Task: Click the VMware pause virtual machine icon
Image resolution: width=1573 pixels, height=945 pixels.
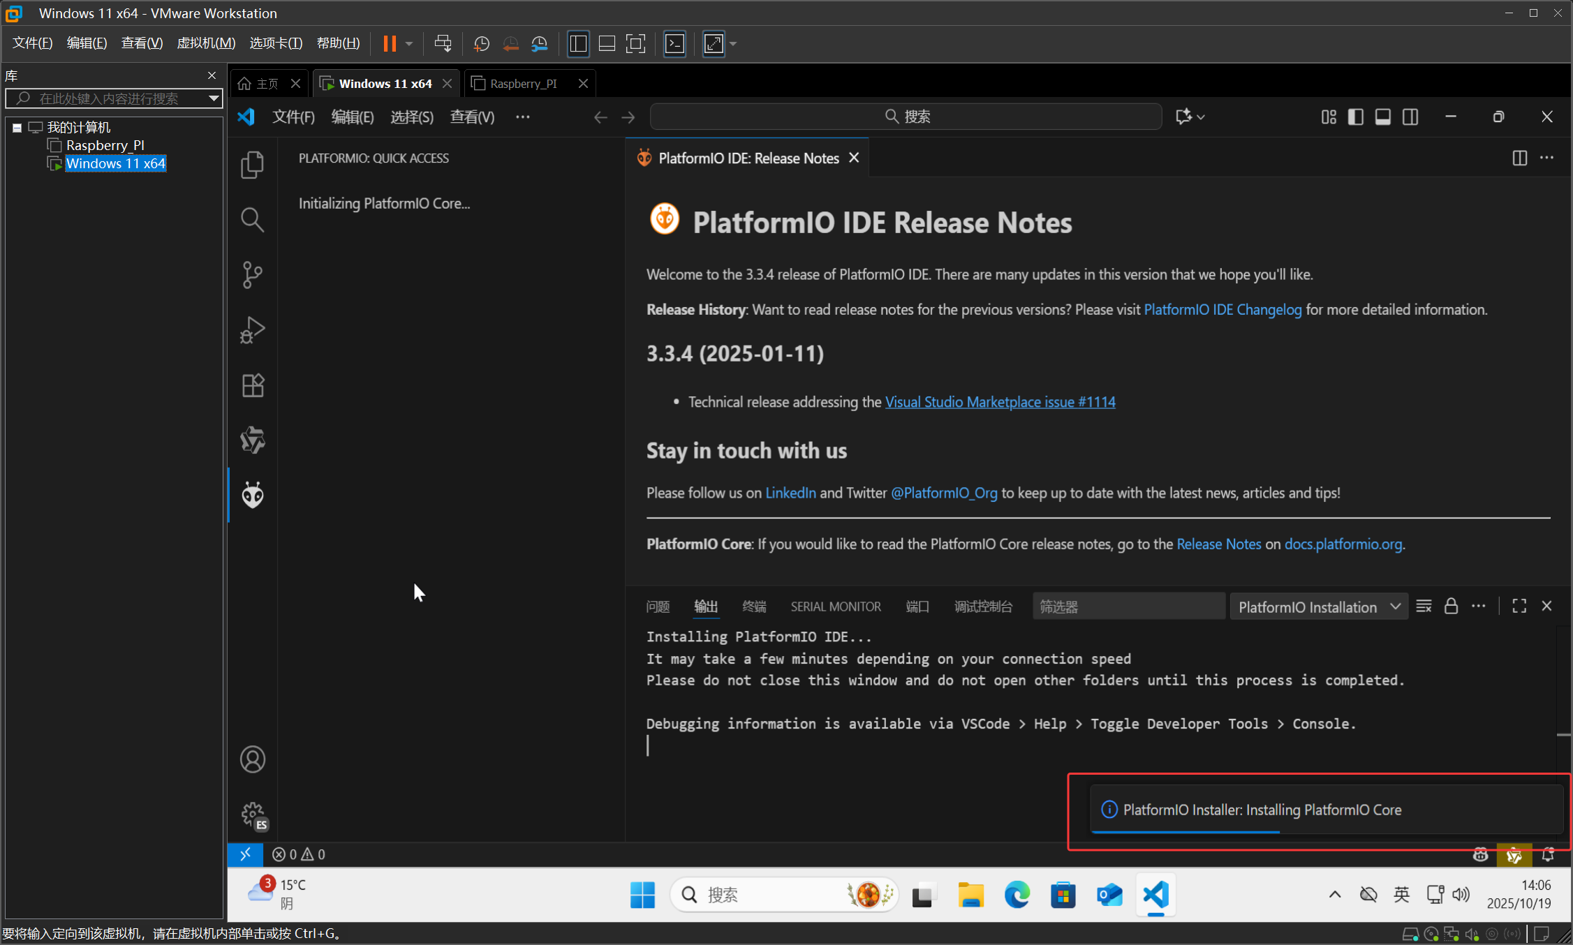Action: (x=390, y=43)
